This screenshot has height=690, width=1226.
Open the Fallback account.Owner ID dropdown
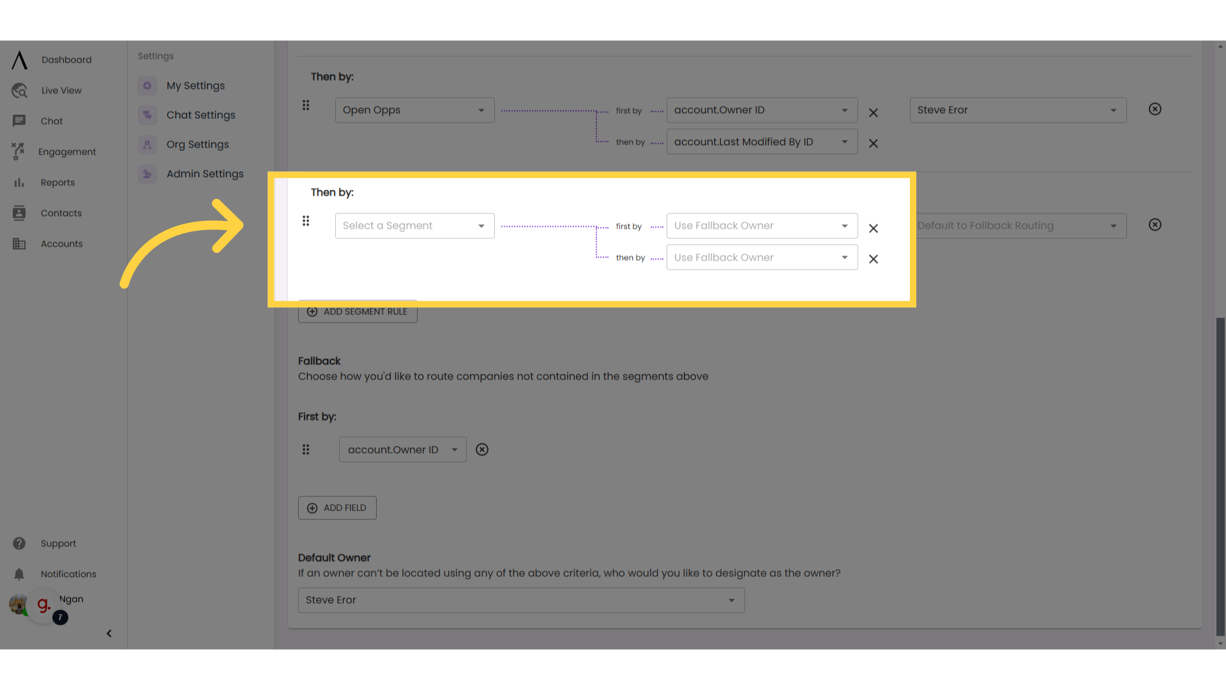(x=402, y=450)
